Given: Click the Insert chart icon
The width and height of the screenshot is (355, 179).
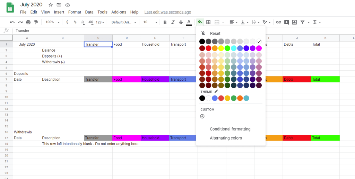Looking at the screenshot, I should (294, 22).
